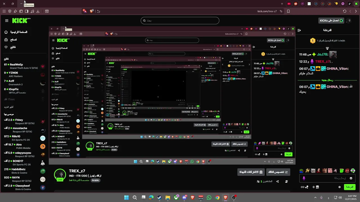This screenshot has width=360, height=202.
Task: Click the follow person icon near share
Action: coord(287,182)
